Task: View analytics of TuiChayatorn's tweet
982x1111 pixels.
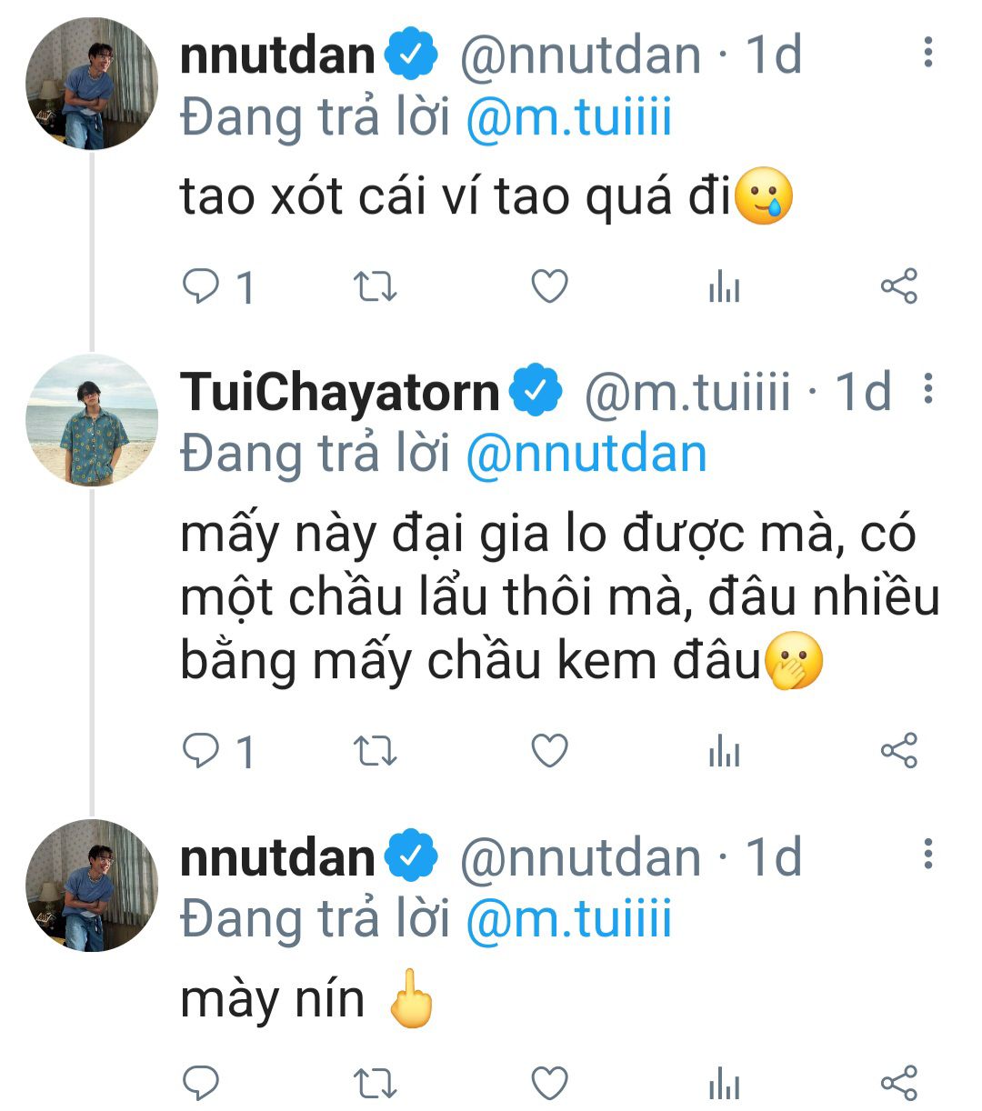Action: [724, 752]
